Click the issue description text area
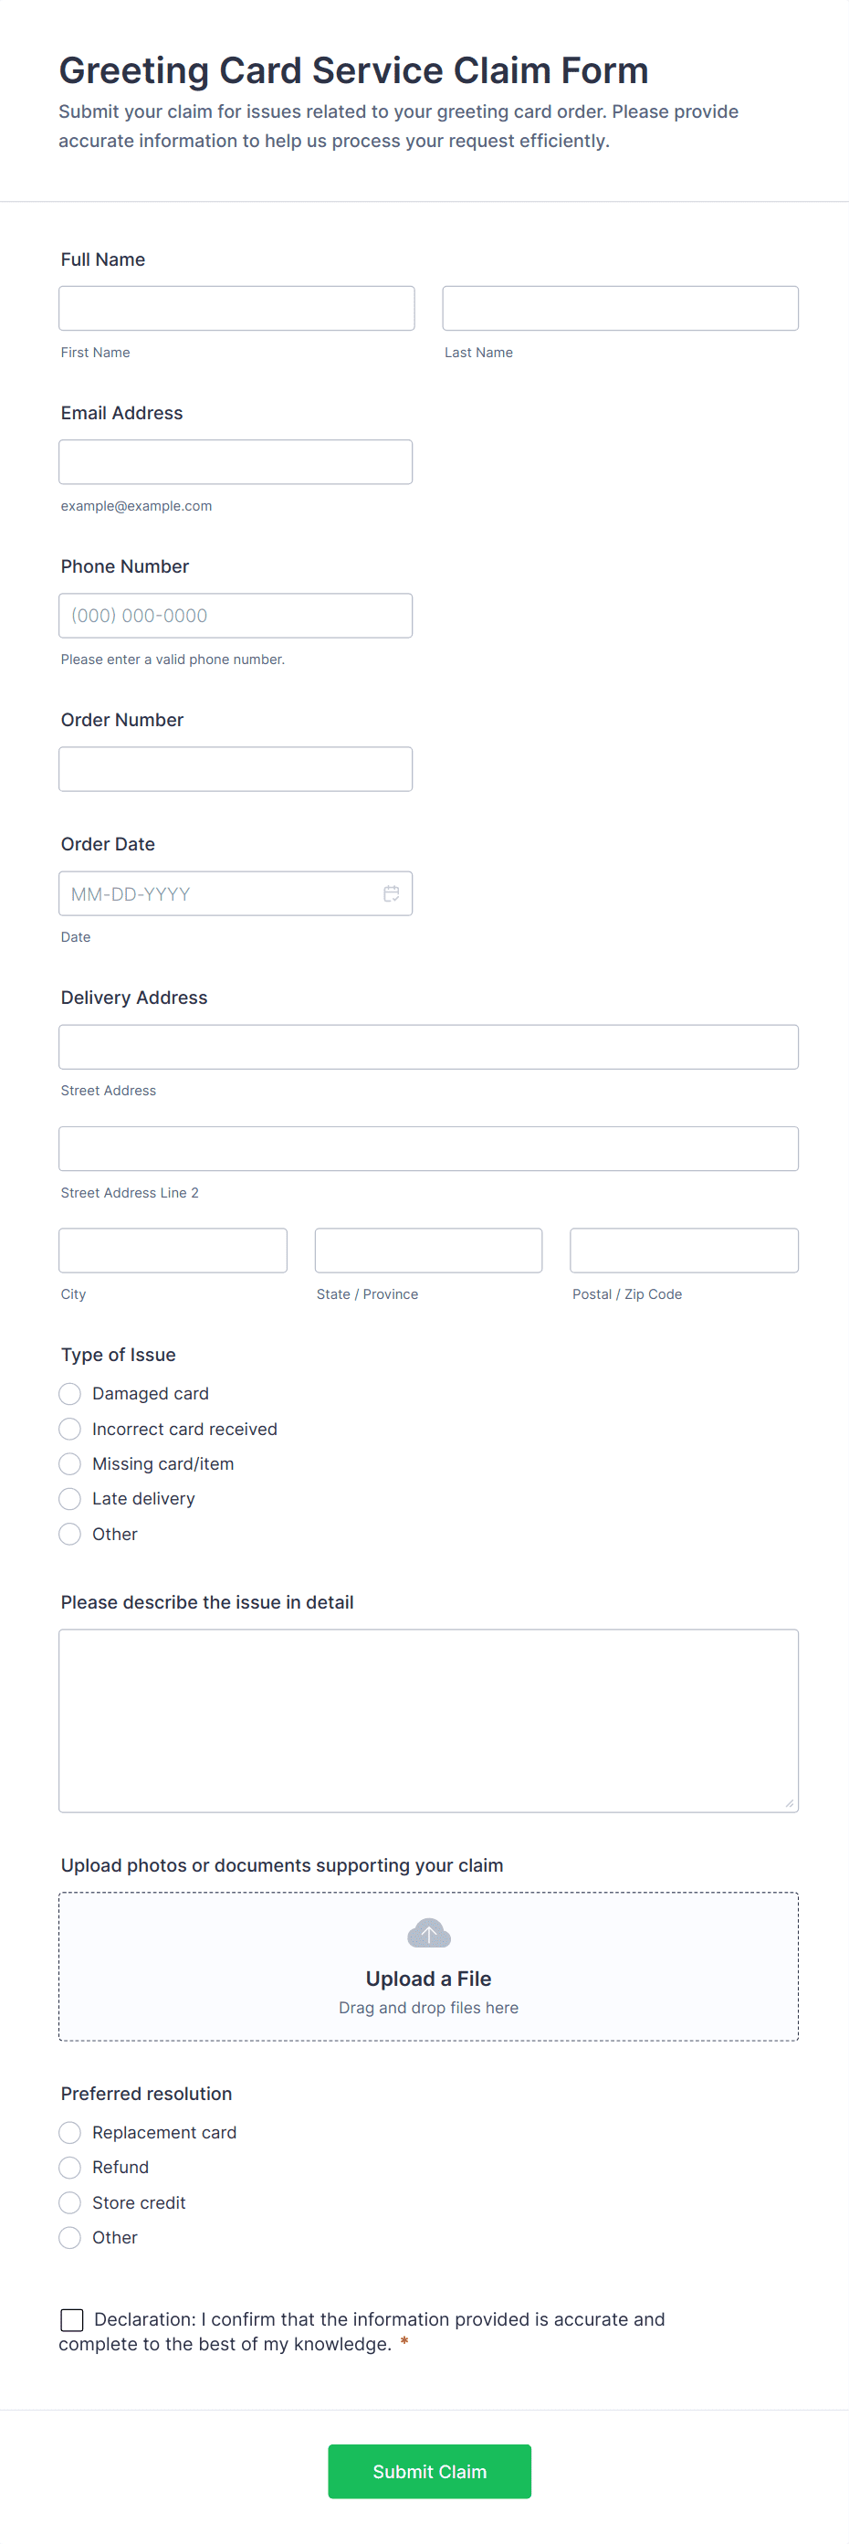This screenshot has height=2544, width=849. coord(428,1720)
